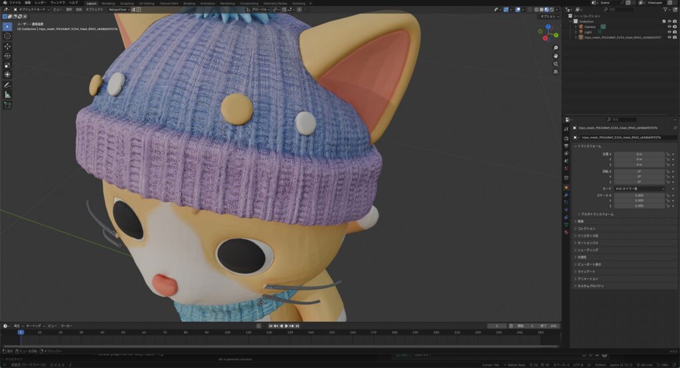
Task: Open the Modifiers wrench properties tab
Action: [566, 195]
